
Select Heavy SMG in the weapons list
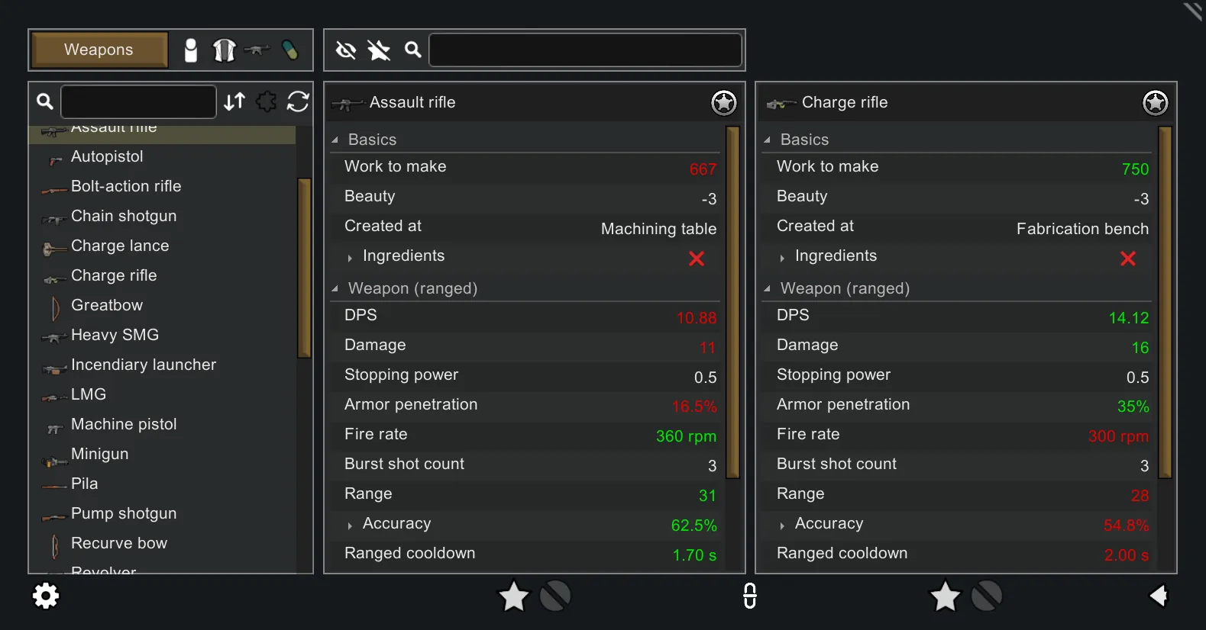point(115,335)
